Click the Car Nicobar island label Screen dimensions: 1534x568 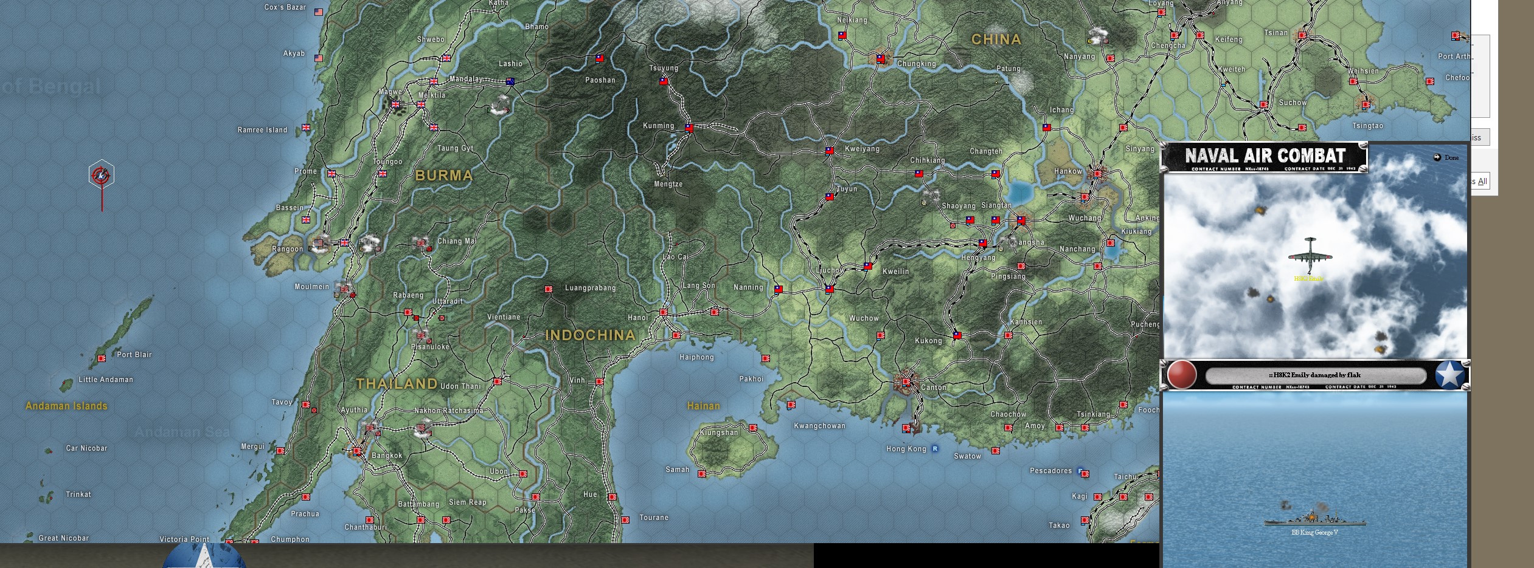86,448
